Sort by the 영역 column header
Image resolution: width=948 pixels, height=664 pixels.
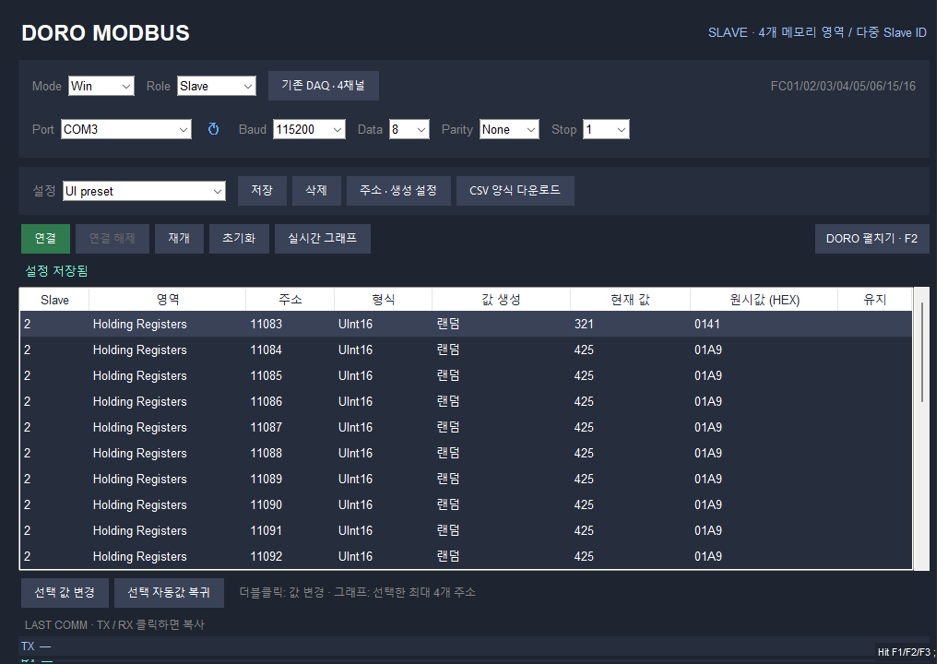(168, 300)
